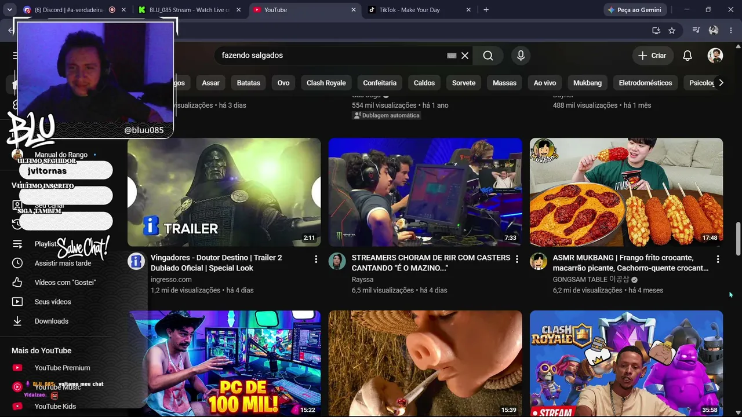
Task: Show more filter chips with the right arrow
Action: tap(721, 83)
